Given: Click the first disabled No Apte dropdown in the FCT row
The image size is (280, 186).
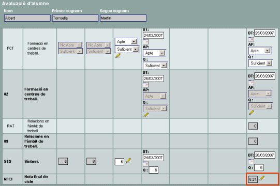Looking at the screenshot, I should (70, 45).
